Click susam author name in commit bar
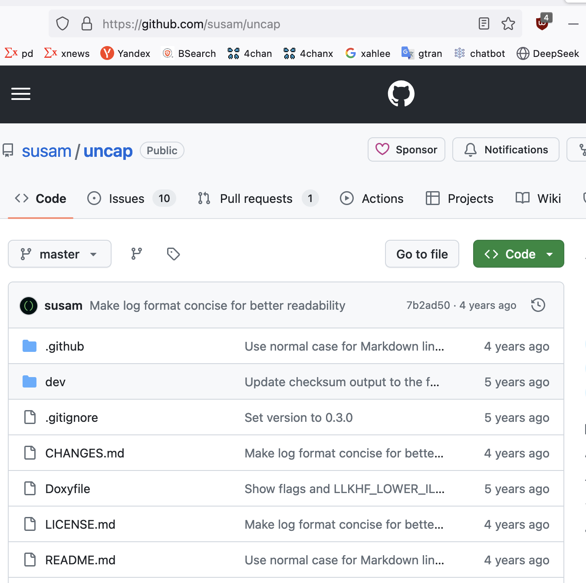 63,305
